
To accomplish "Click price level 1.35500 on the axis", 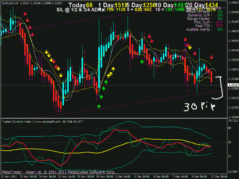I will click(x=234, y=12).
